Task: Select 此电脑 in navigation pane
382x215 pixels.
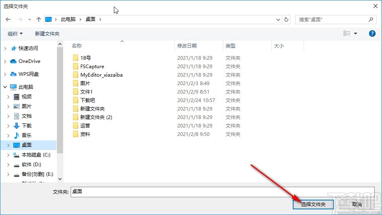Action: 25,87
